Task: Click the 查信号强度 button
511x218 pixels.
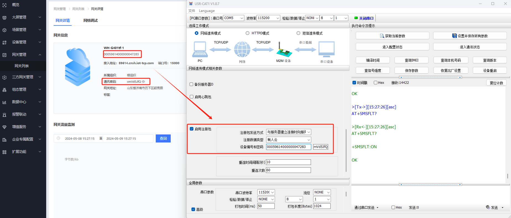Action: click(373, 70)
